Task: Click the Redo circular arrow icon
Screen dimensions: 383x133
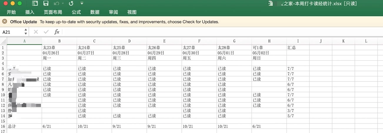Action: [71, 4]
